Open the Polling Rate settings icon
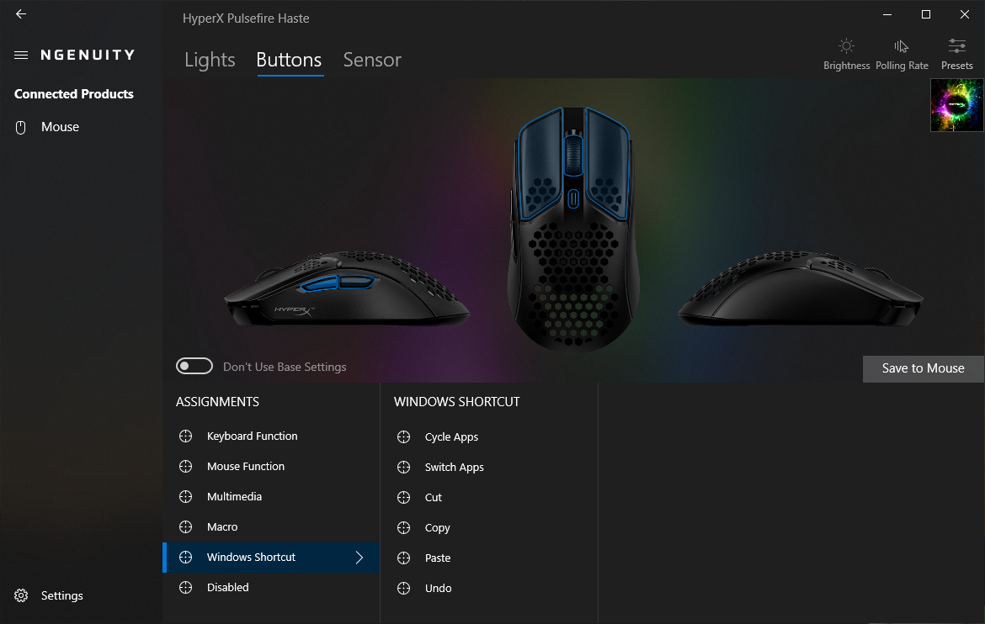 click(x=902, y=45)
